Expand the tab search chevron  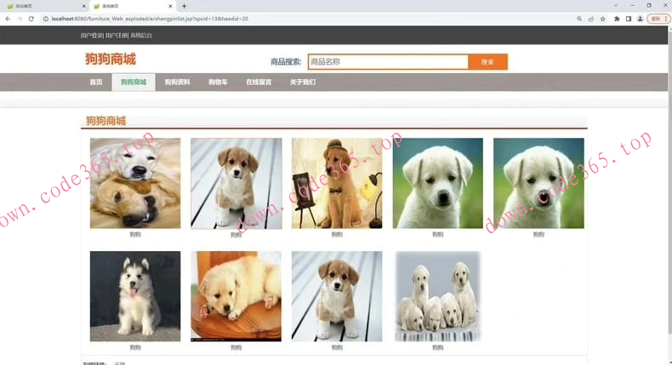[x=616, y=6]
